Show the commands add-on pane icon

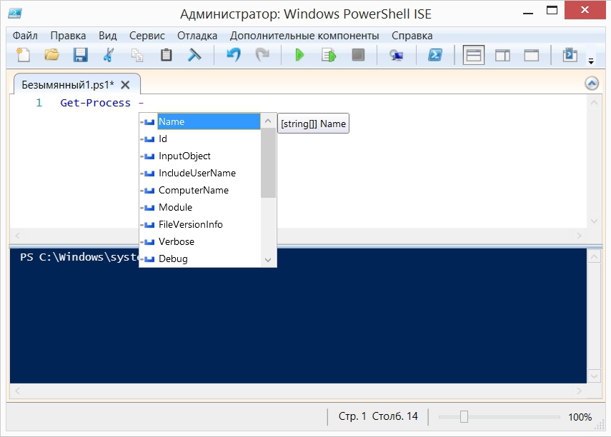pyautogui.click(x=570, y=55)
